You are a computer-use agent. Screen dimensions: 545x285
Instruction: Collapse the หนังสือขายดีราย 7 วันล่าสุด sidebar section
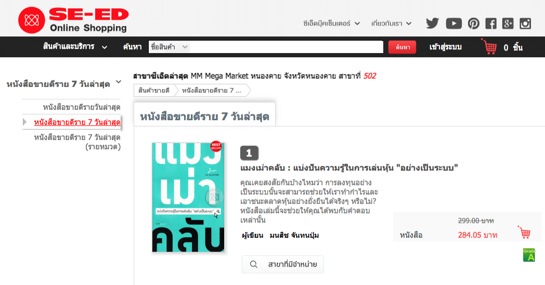(x=119, y=82)
